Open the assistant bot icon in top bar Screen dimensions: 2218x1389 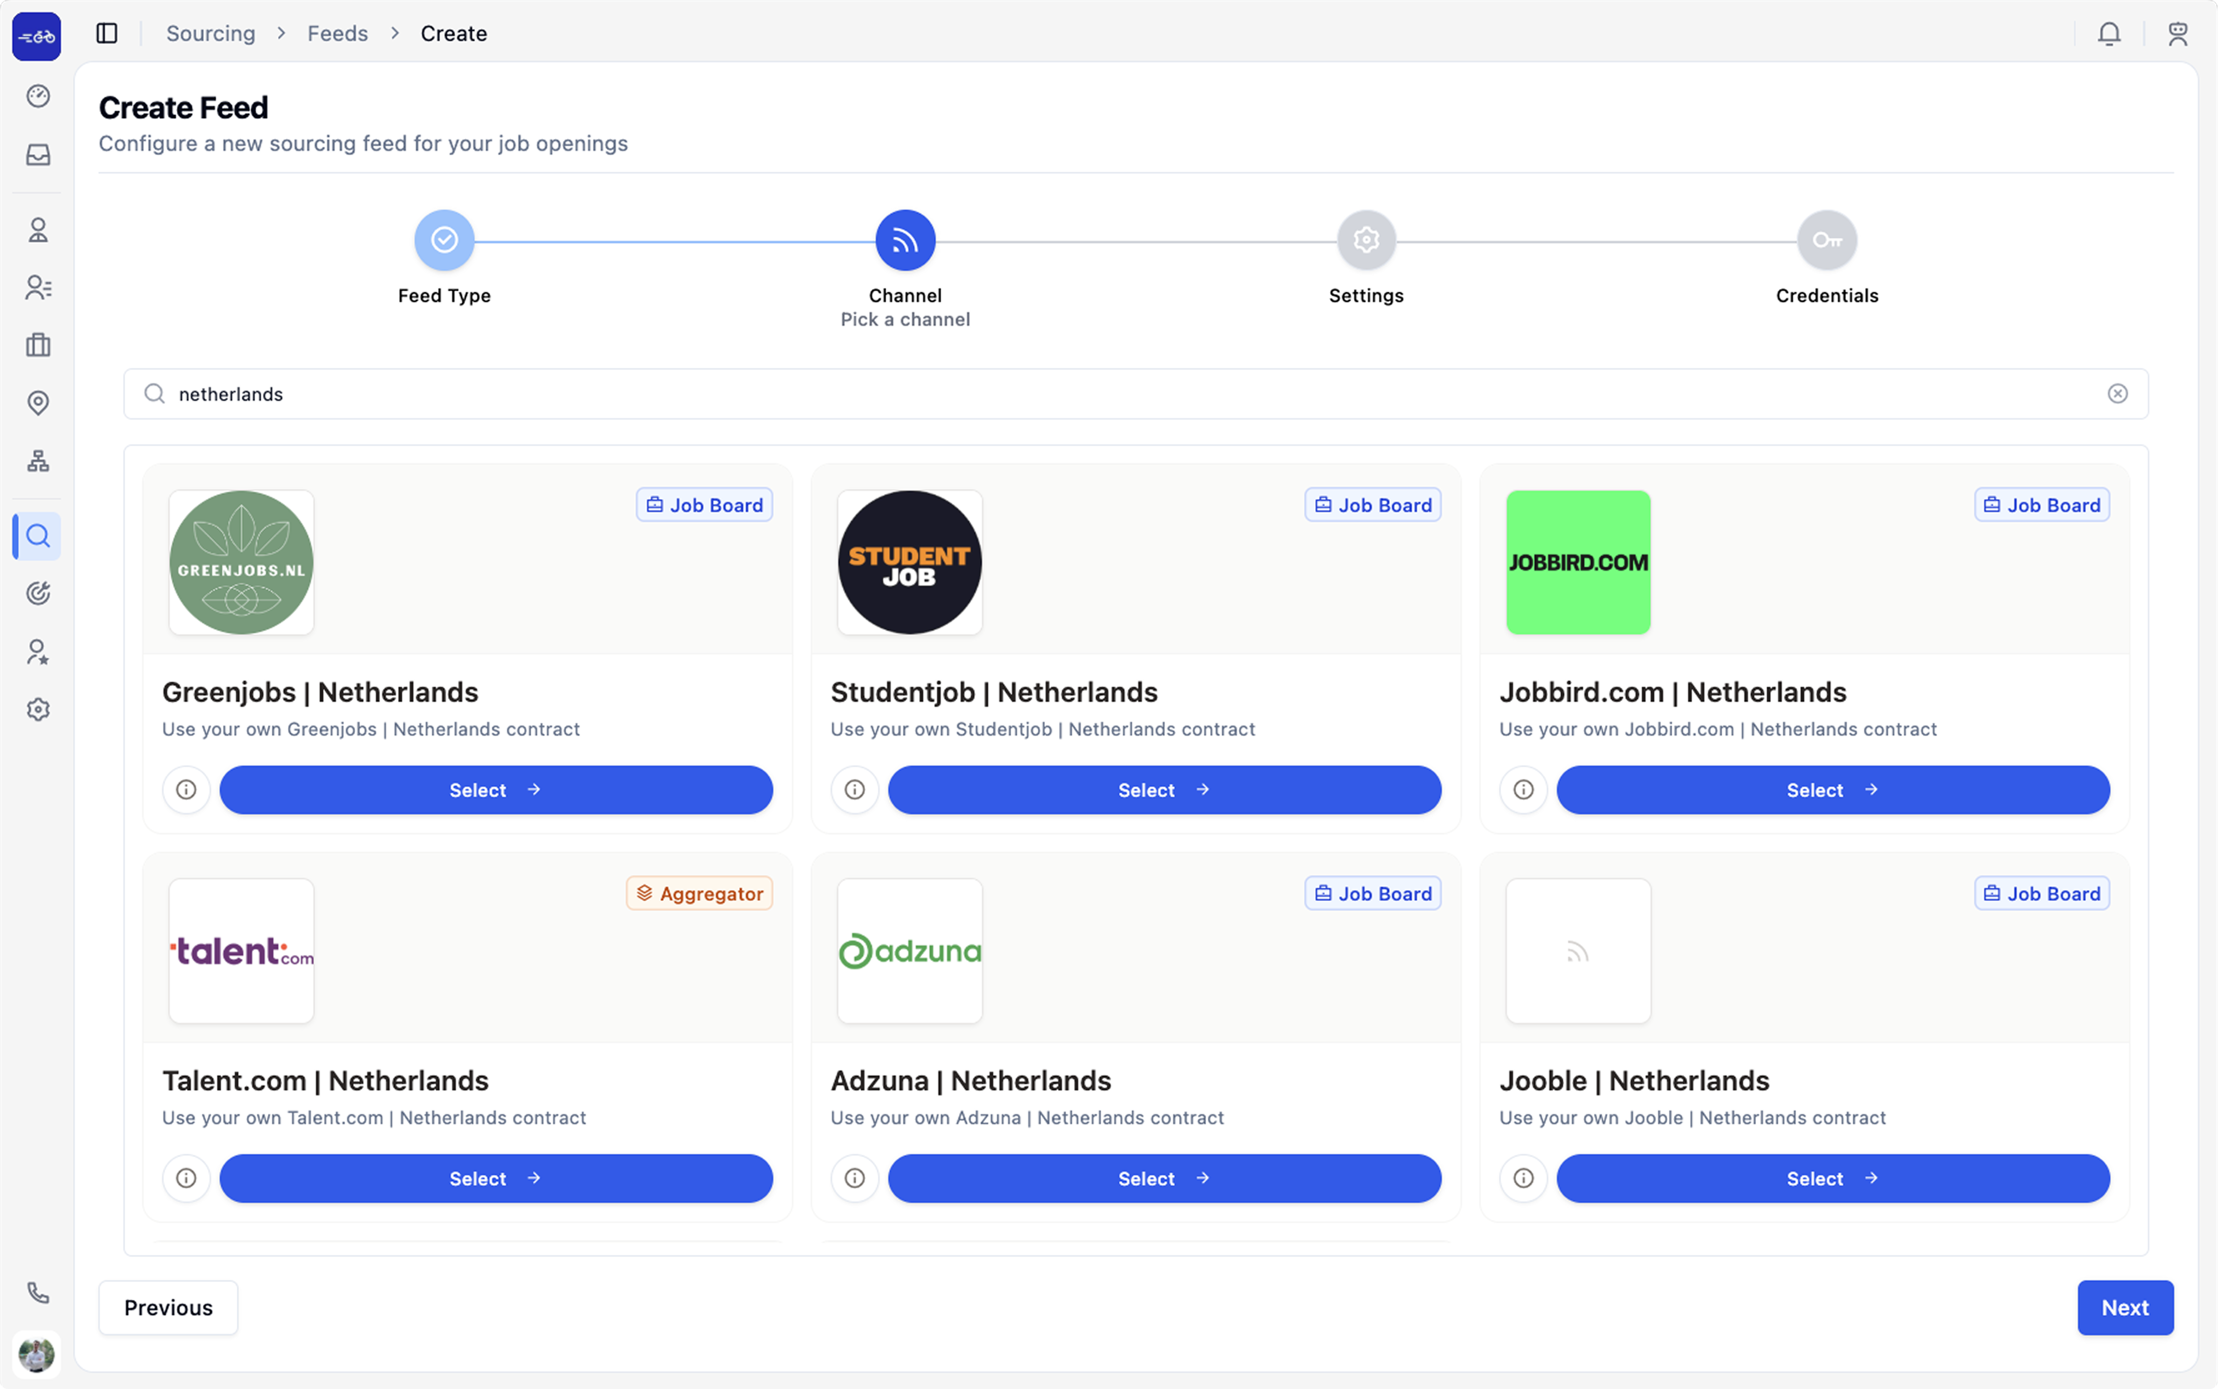[x=2177, y=34]
